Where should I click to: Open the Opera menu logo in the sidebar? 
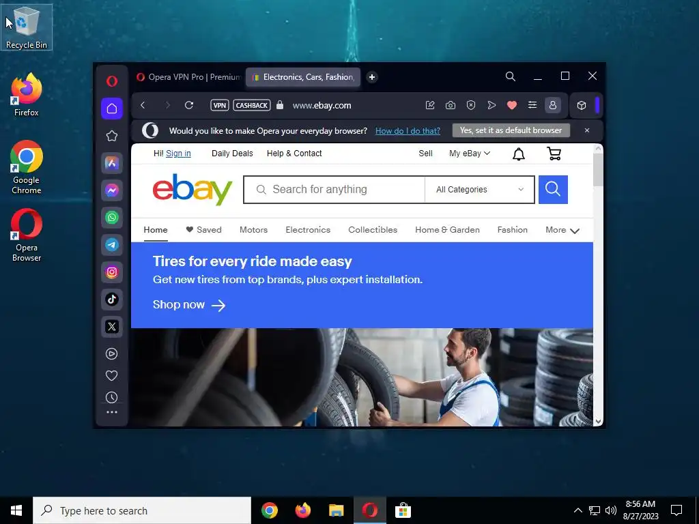point(112,81)
